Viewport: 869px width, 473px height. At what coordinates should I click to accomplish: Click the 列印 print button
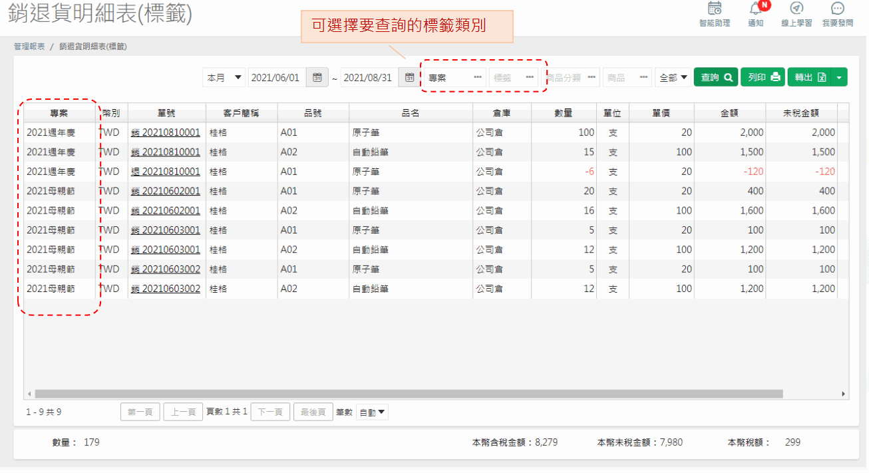[x=763, y=77]
